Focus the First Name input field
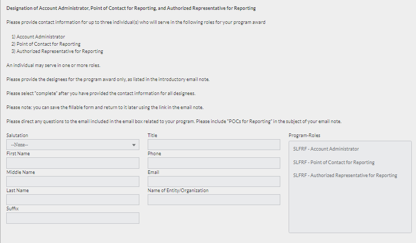The width and height of the screenshot is (416, 243). (73, 163)
